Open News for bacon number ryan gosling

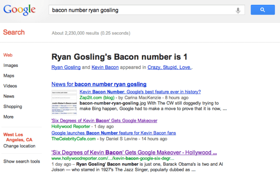point(99,84)
